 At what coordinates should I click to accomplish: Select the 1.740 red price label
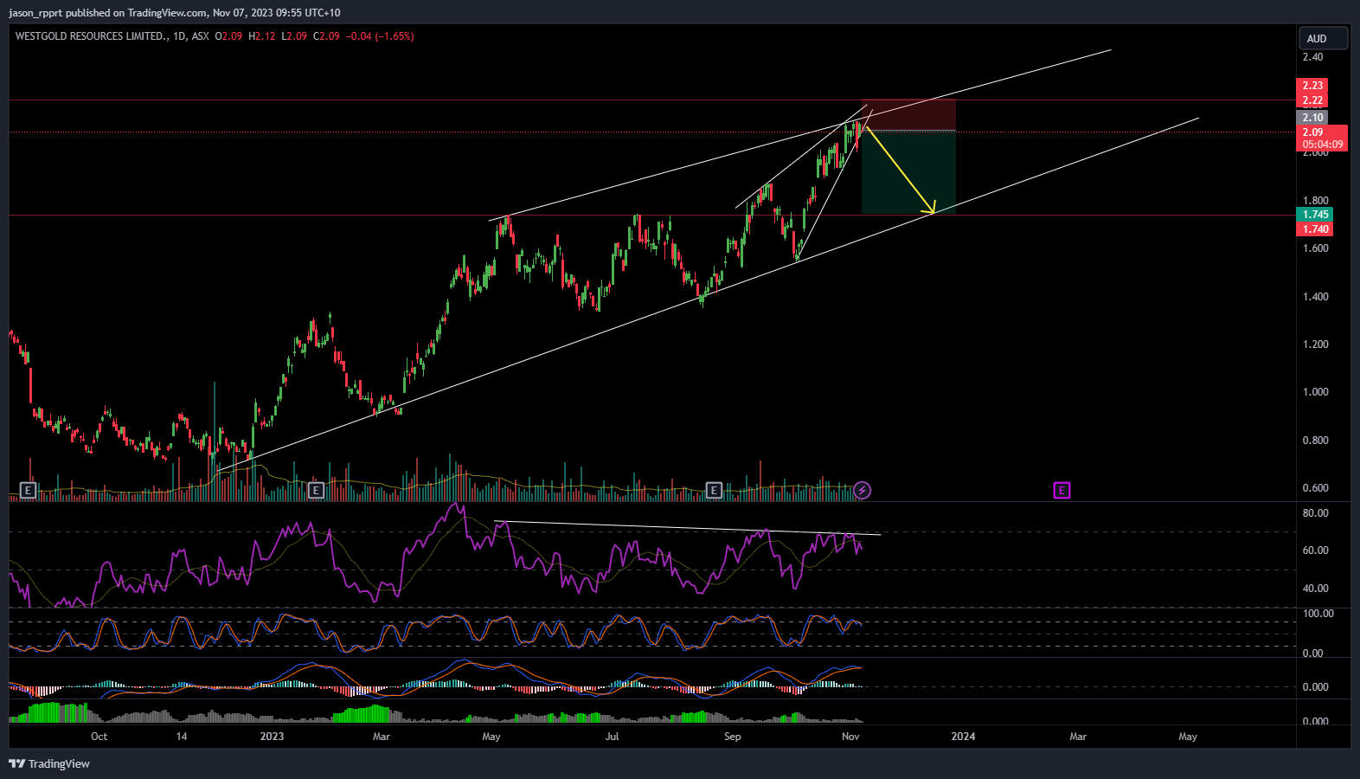(1316, 229)
